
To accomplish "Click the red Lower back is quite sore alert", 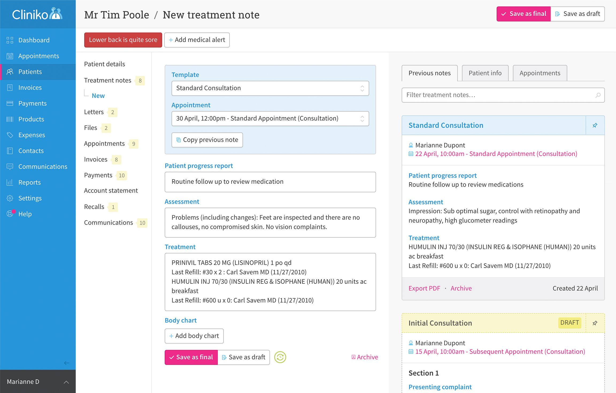I will pyautogui.click(x=123, y=40).
